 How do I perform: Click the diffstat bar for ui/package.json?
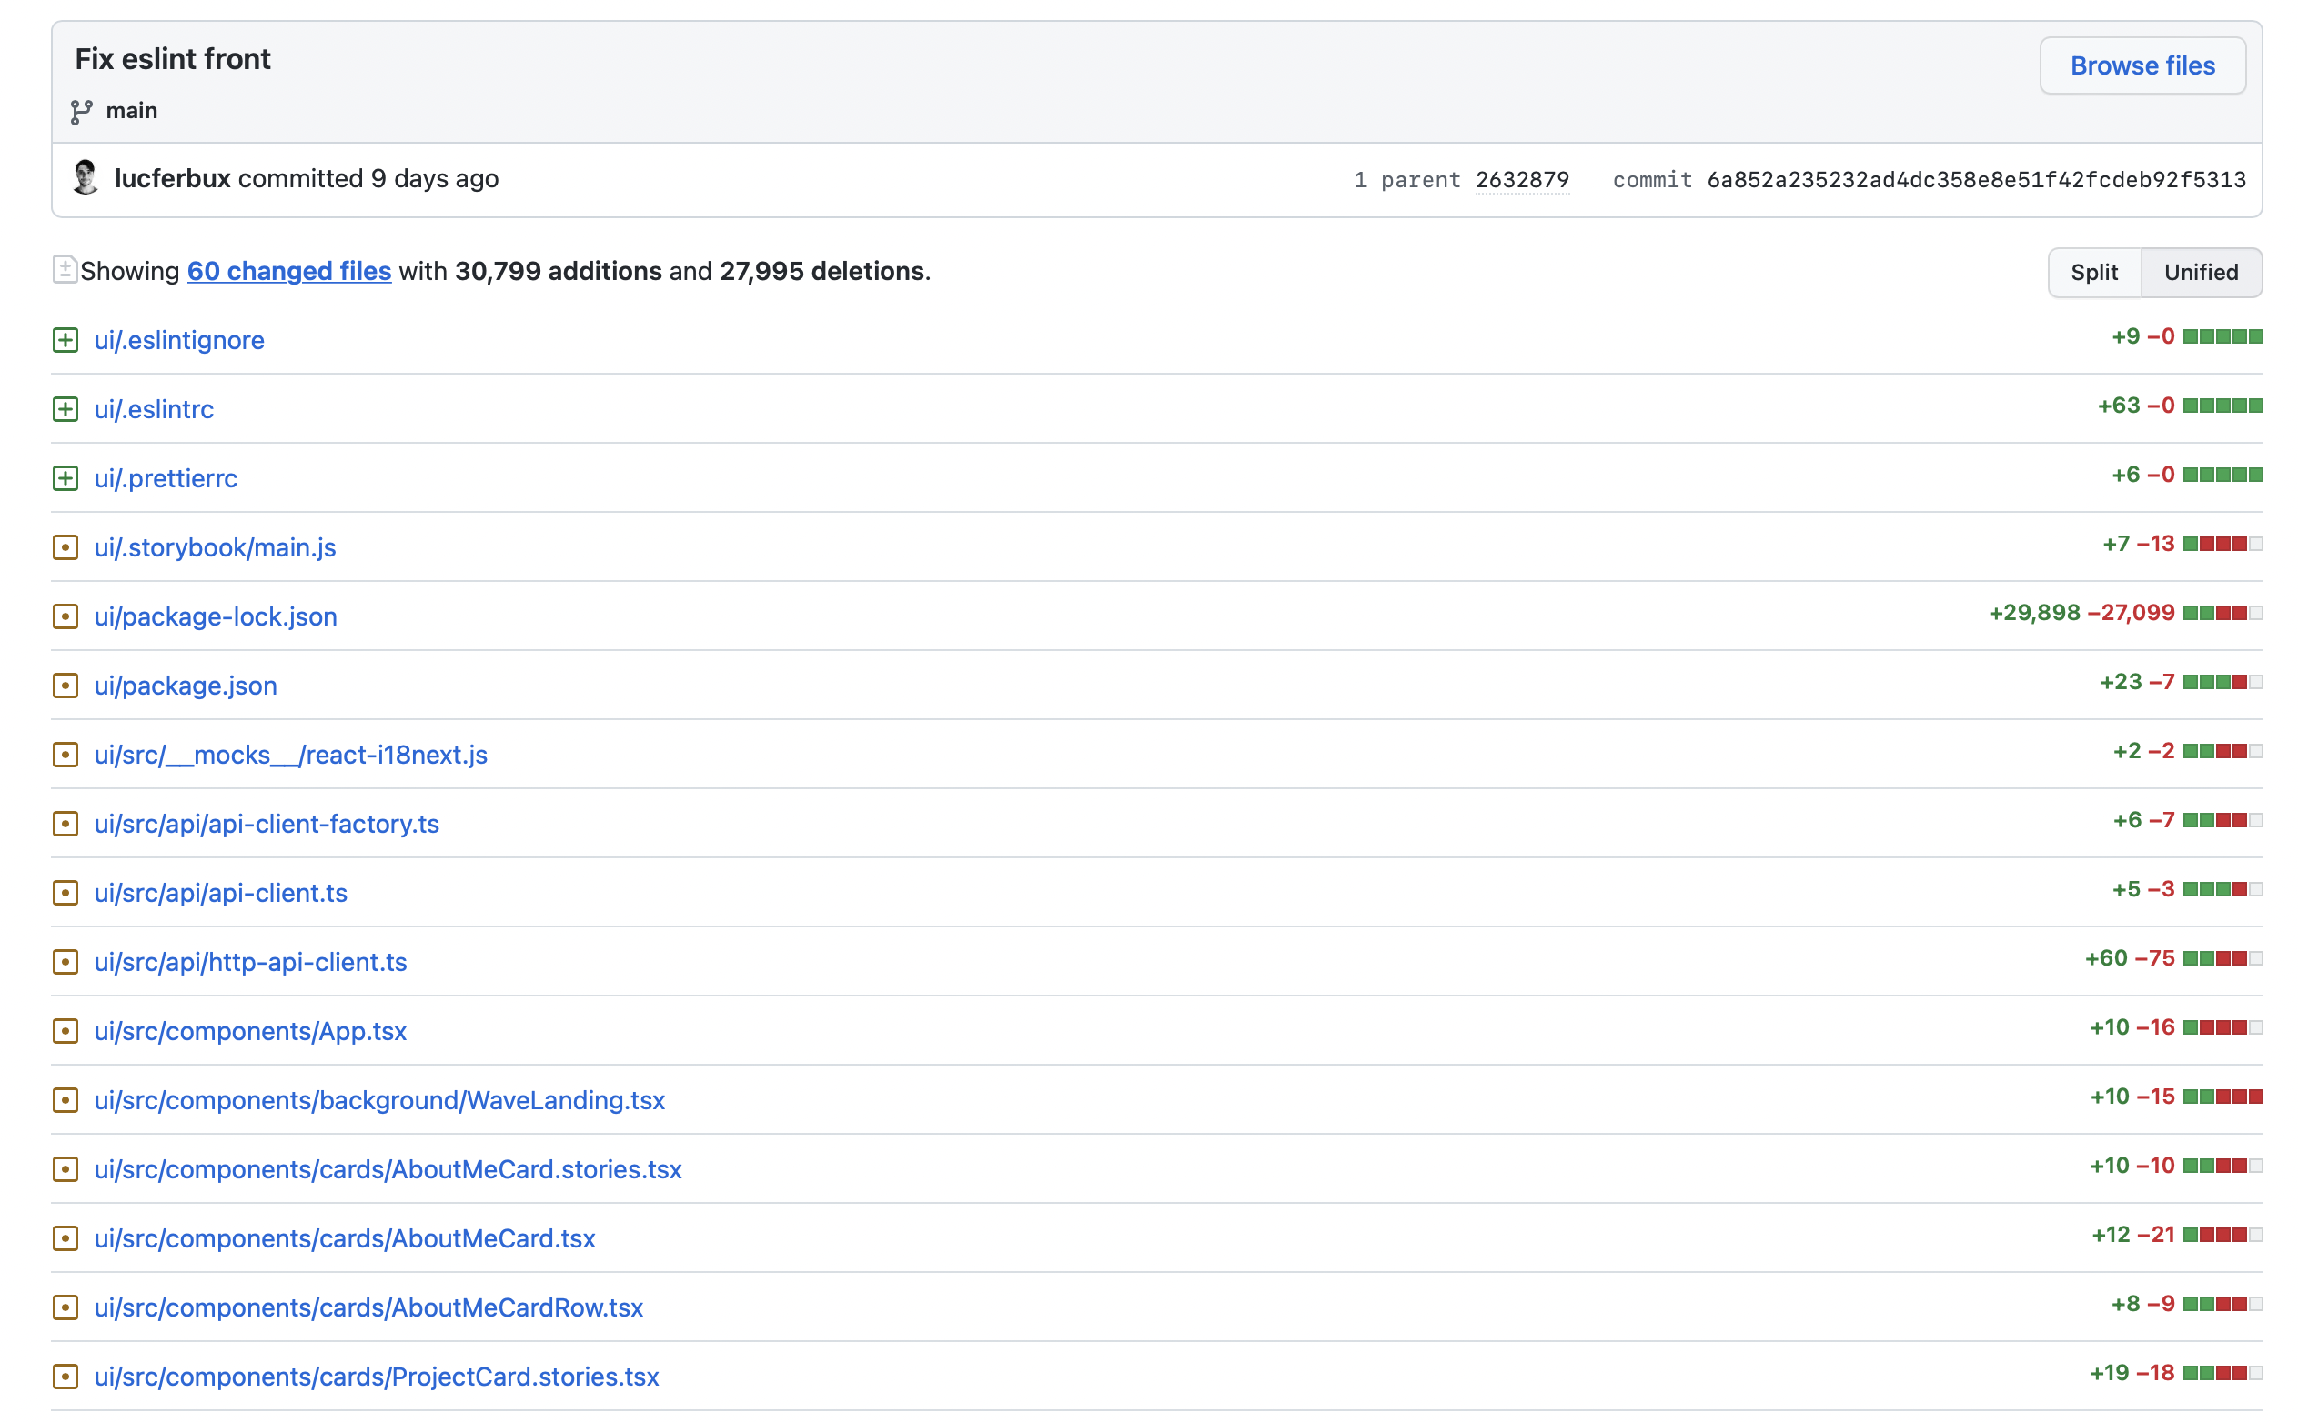[2221, 682]
